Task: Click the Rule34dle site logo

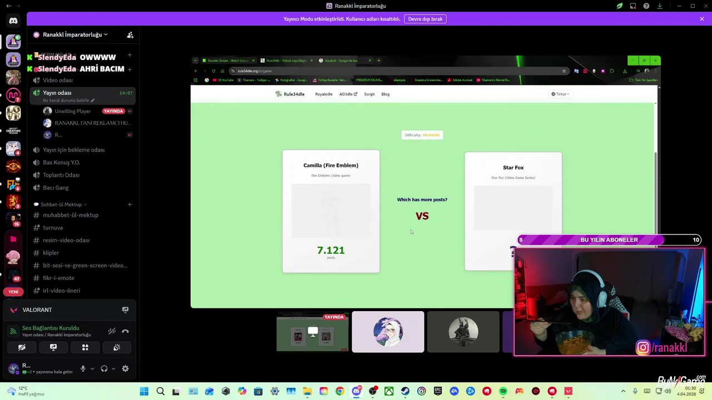Action: point(290,94)
